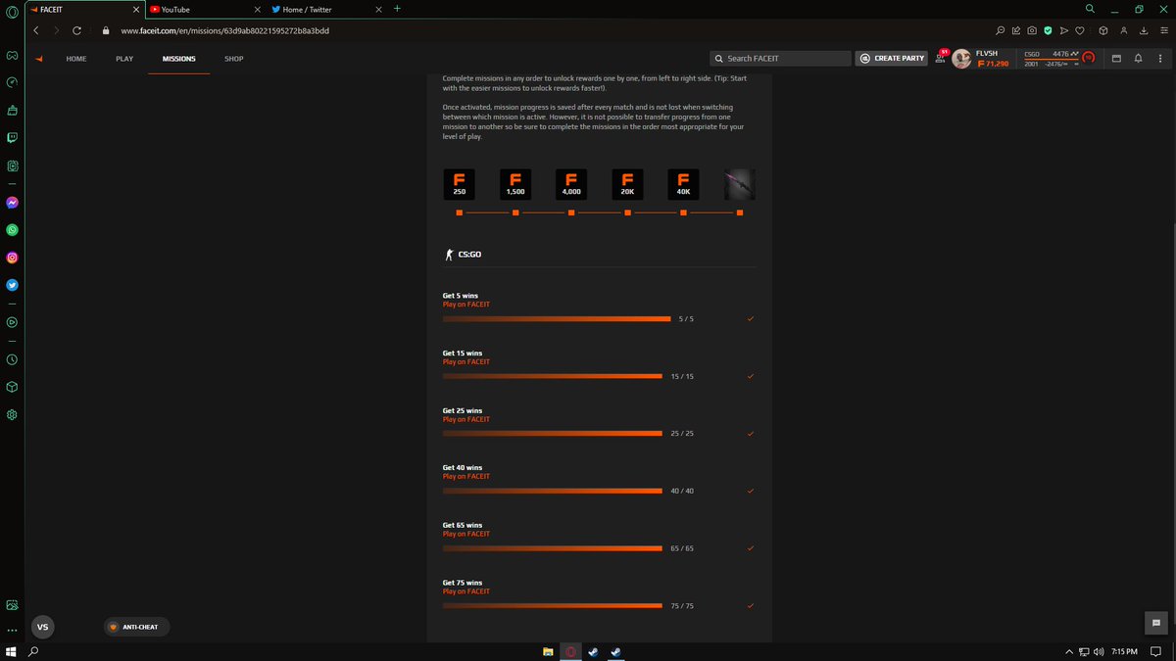Click the taskbar volume icon
The width and height of the screenshot is (1176, 661).
click(1099, 651)
